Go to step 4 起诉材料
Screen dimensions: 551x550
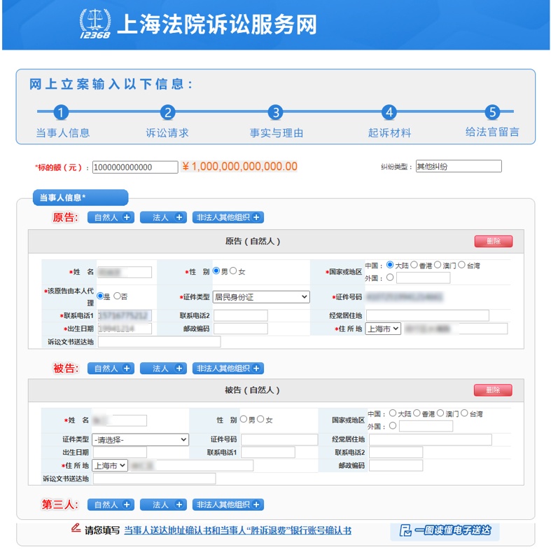click(389, 113)
